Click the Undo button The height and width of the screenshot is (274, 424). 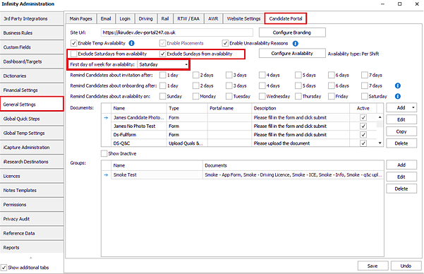[x=406, y=266]
